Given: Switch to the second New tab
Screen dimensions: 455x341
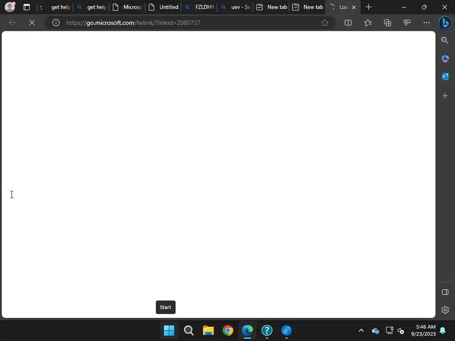Looking at the screenshot, I should 307,7.
